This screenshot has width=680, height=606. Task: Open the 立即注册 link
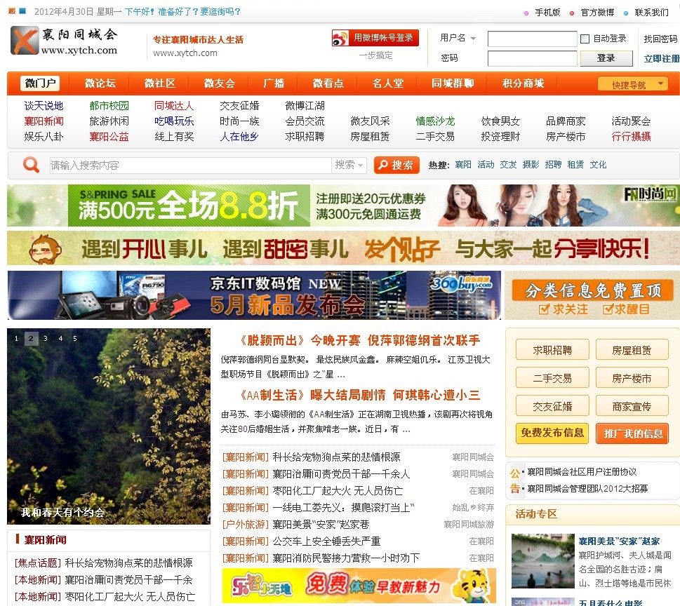[x=661, y=59]
